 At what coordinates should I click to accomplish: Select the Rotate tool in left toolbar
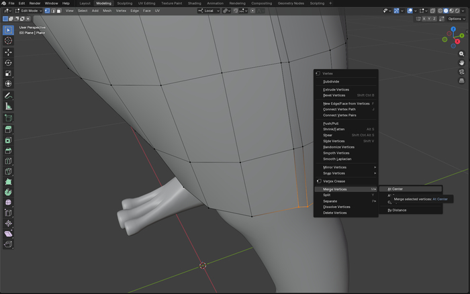[9, 62]
